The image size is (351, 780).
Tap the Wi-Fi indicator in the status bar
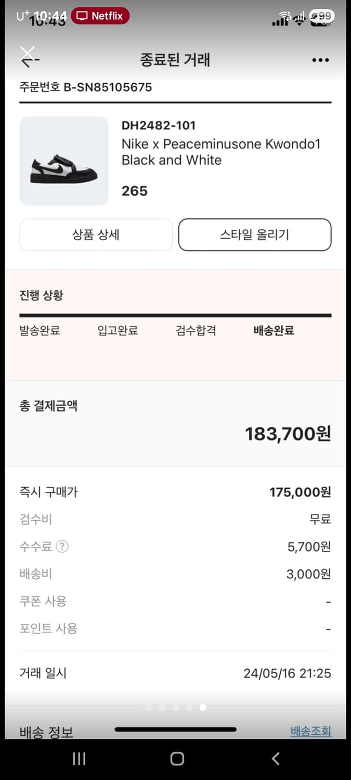click(x=298, y=17)
